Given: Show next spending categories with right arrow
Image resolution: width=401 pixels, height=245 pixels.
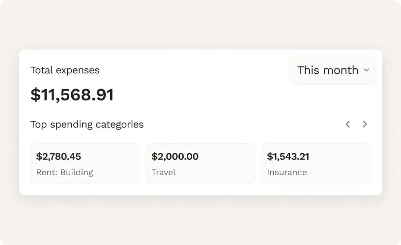Looking at the screenshot, I should (365, 124).
